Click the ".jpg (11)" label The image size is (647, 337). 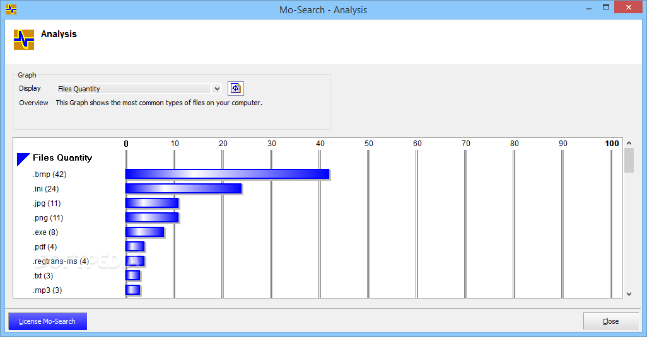[x=47, y=203]
